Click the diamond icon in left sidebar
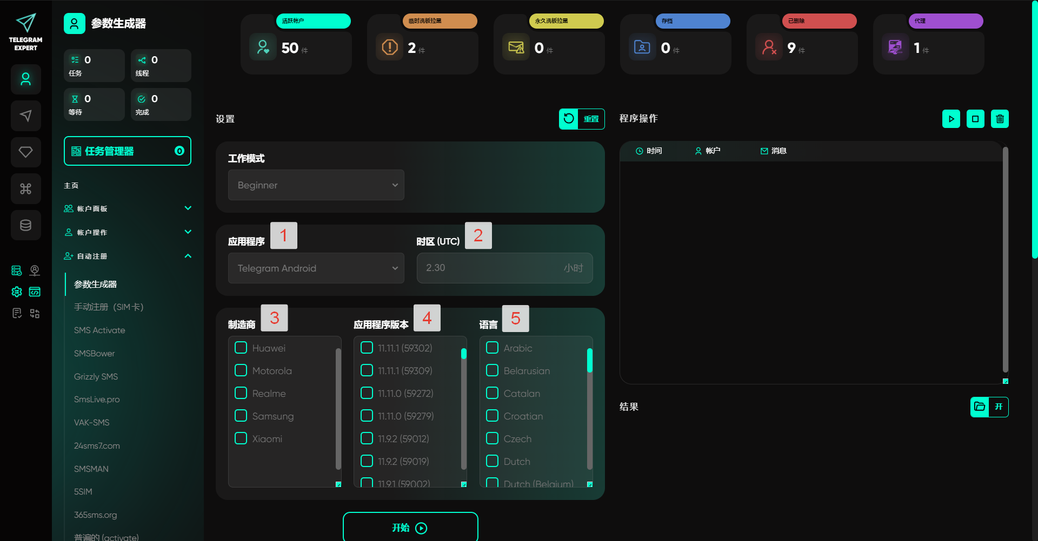 pyautogui.click(x=25, y=152)
